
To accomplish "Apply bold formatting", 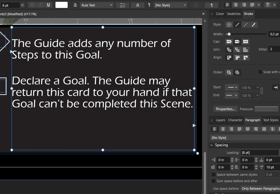I will [32, 5].
